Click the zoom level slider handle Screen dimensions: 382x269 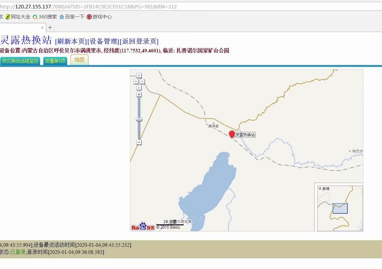tap(139, 119)
